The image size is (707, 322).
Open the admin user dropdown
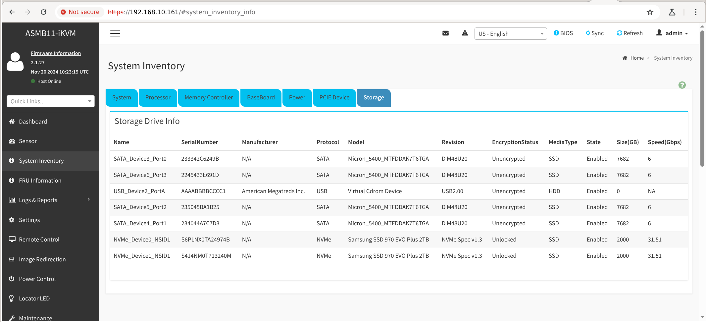click(672, 33)
